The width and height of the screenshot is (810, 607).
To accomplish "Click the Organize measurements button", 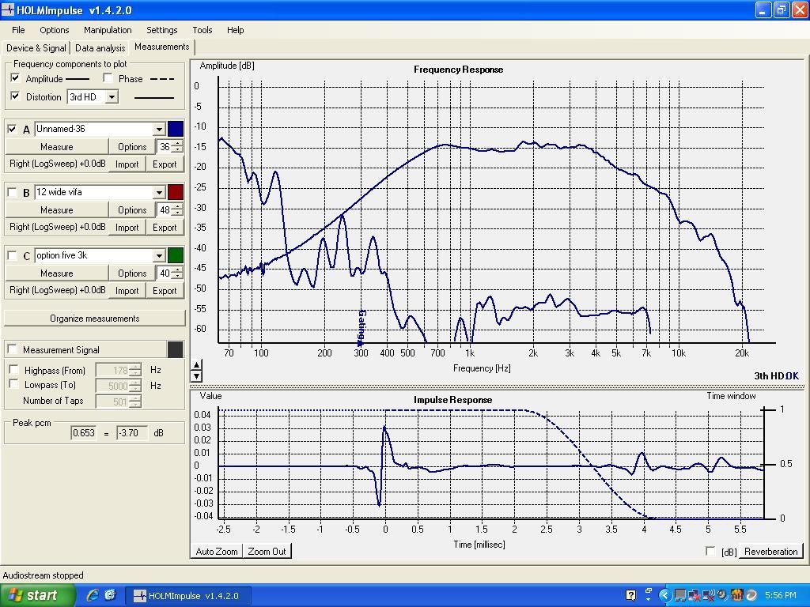I will click(95, 319).
